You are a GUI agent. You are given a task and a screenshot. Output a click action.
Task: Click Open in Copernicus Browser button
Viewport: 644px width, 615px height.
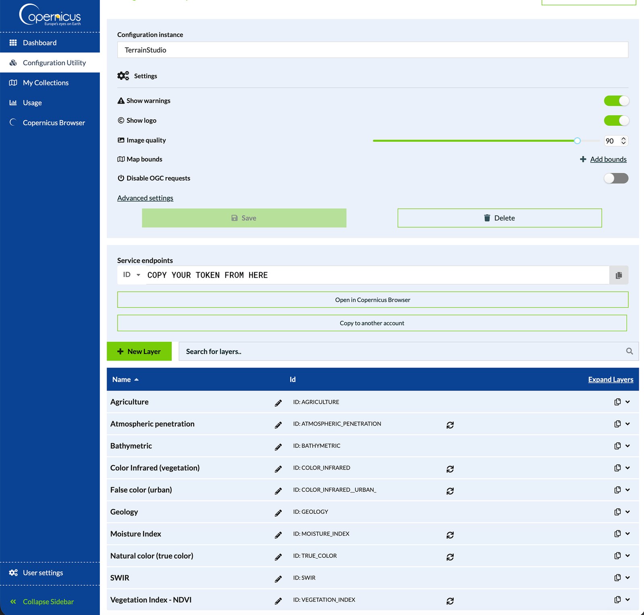(x=373, y=300)
